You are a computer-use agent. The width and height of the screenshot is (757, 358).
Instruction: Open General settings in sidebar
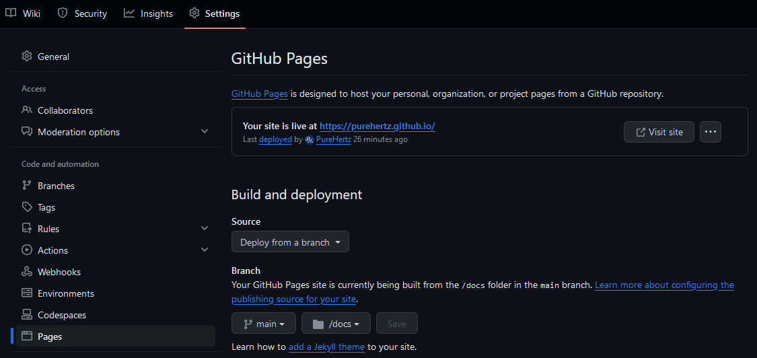click(x=116, y=57)
